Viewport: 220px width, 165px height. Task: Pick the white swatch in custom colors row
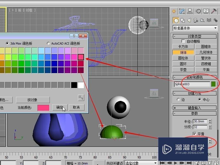coord(81,85)
